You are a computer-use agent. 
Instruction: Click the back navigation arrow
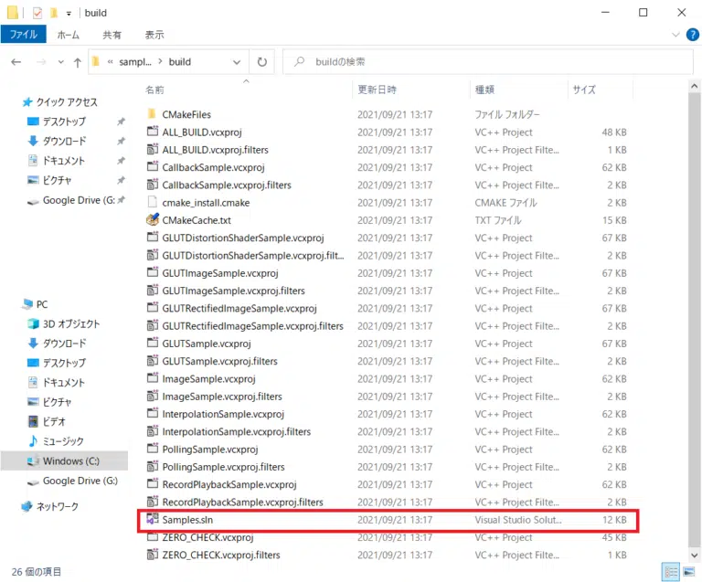[16, 62]
